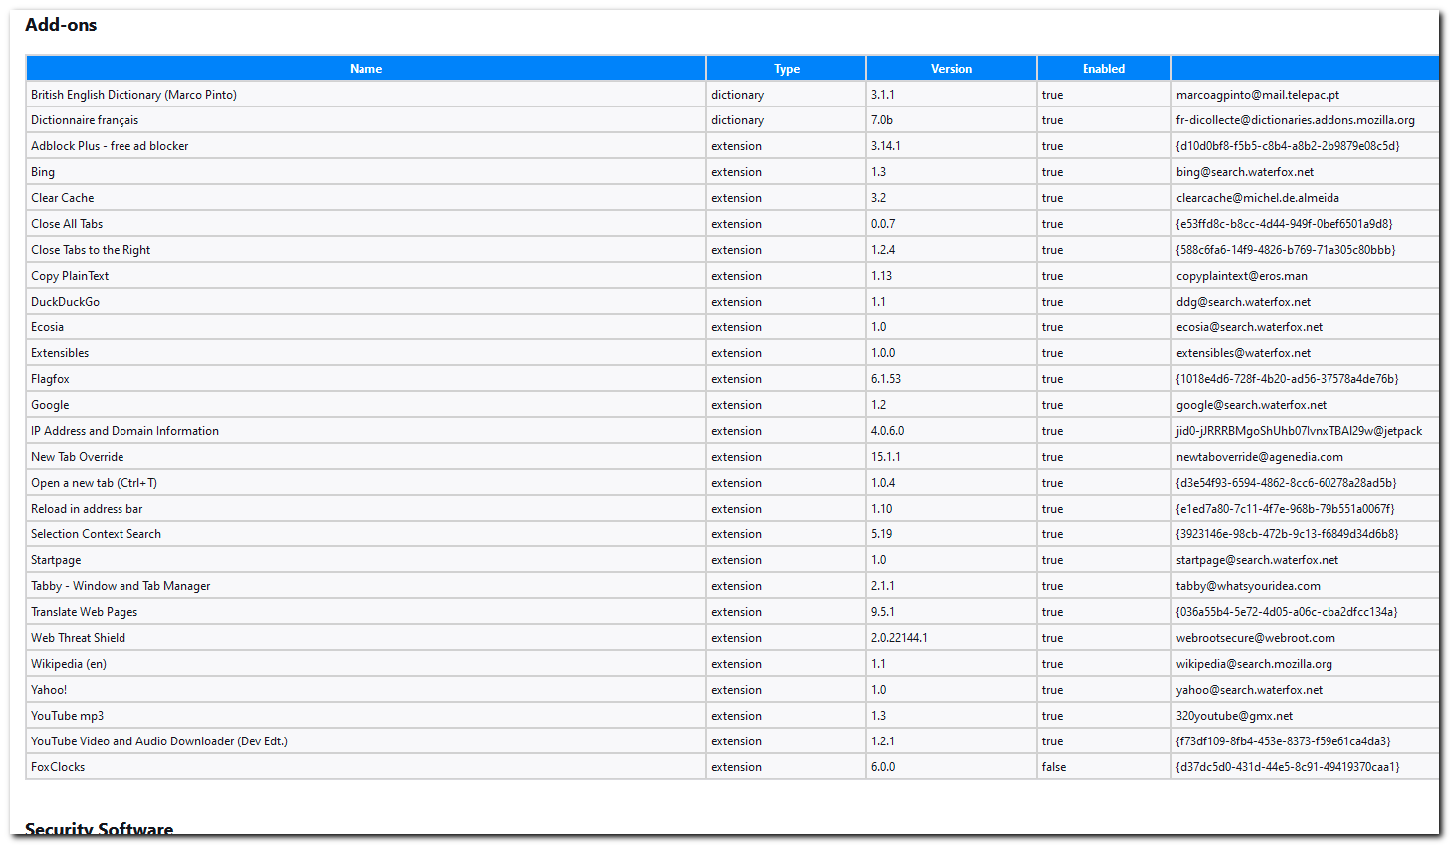Click Close Tabs to the Right
The image size is (1450, 845).
click(x=91, y=250)
